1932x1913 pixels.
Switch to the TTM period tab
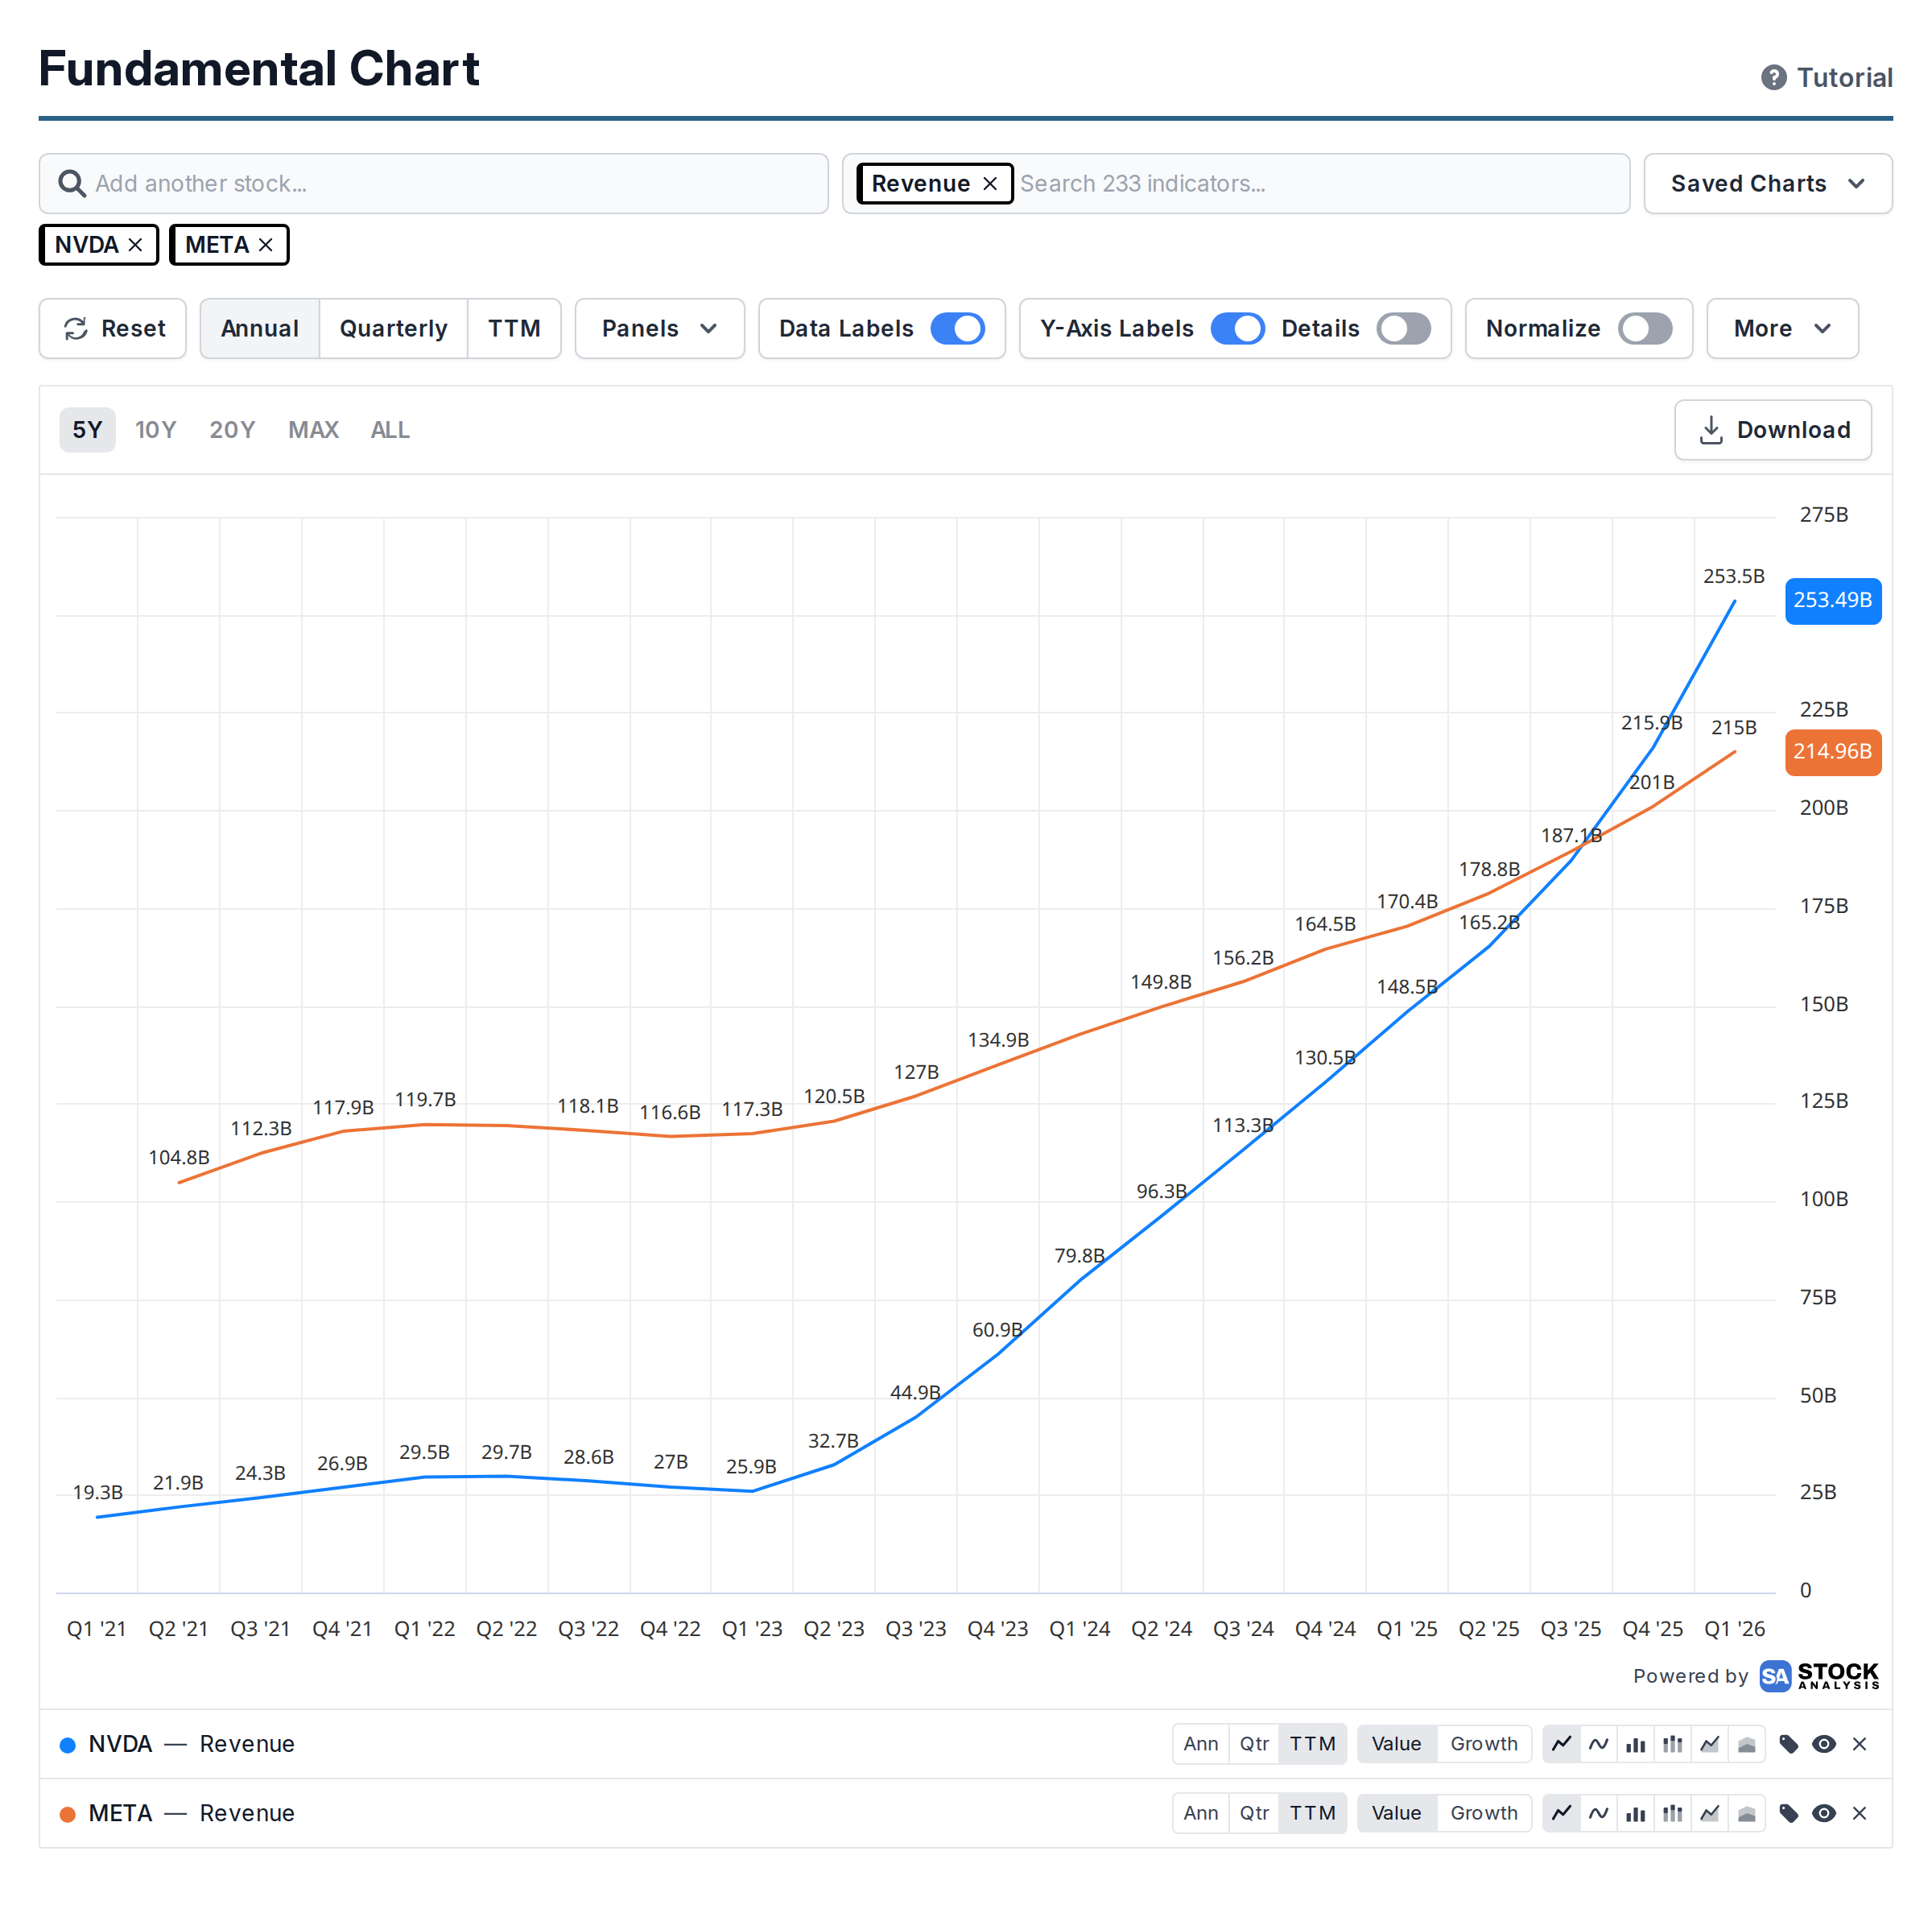(514, 329)
